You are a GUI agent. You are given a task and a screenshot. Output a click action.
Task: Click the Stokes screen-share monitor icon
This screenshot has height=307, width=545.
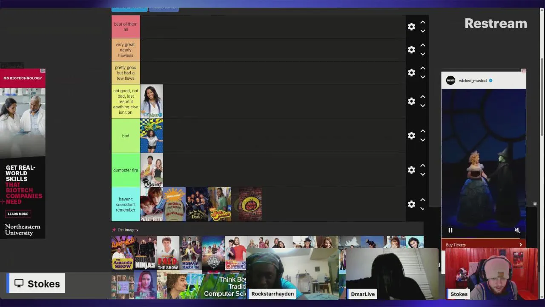click(19, 284)
